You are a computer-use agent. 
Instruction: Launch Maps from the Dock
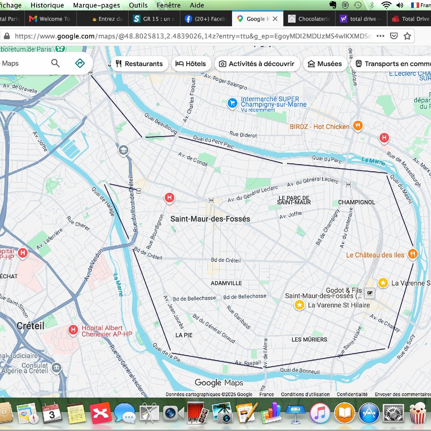pos(27,414)
